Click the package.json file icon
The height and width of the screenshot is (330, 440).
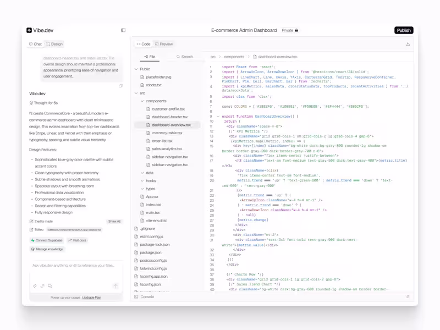pyautogui.click(x=136, y=252)
